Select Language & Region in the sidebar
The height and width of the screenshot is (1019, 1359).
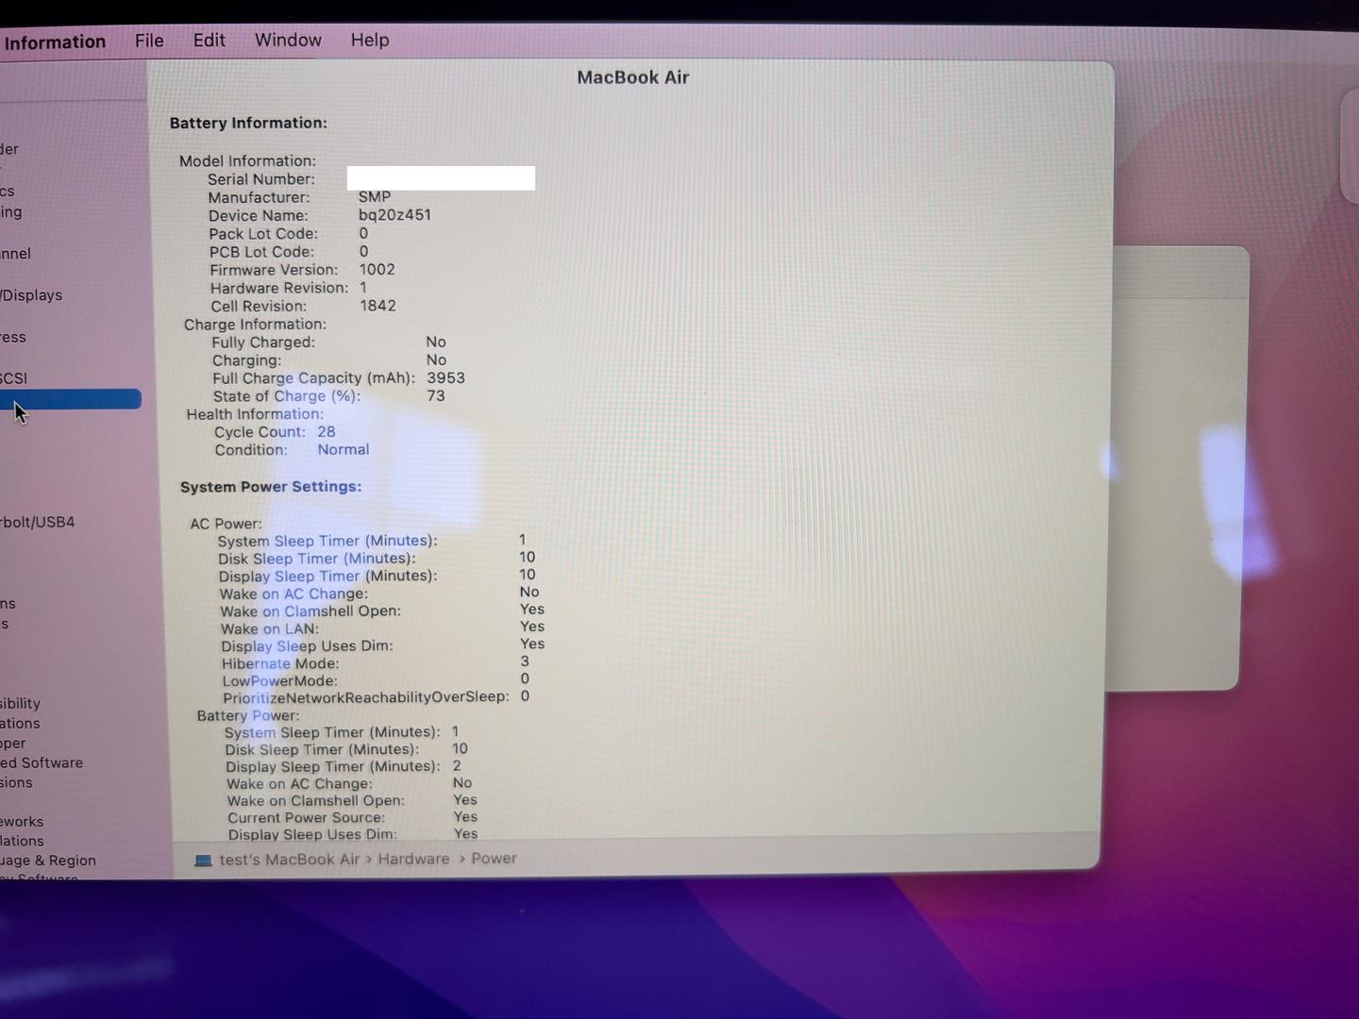coord(48,860)
